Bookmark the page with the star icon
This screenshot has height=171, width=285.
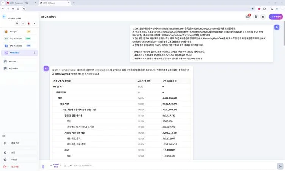(252, 8)
